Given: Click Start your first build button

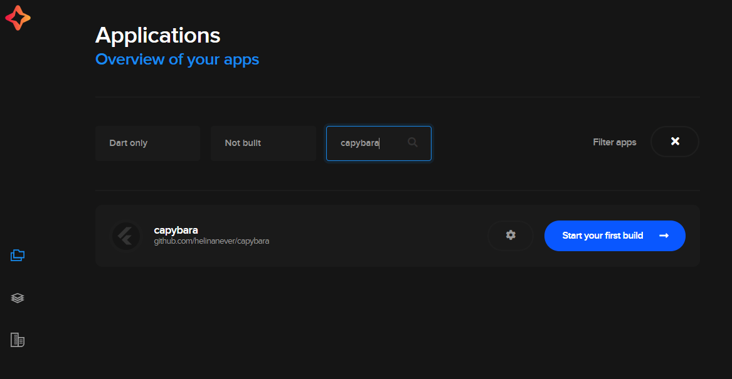Looking at the screenshot, I should click(615, 236).
